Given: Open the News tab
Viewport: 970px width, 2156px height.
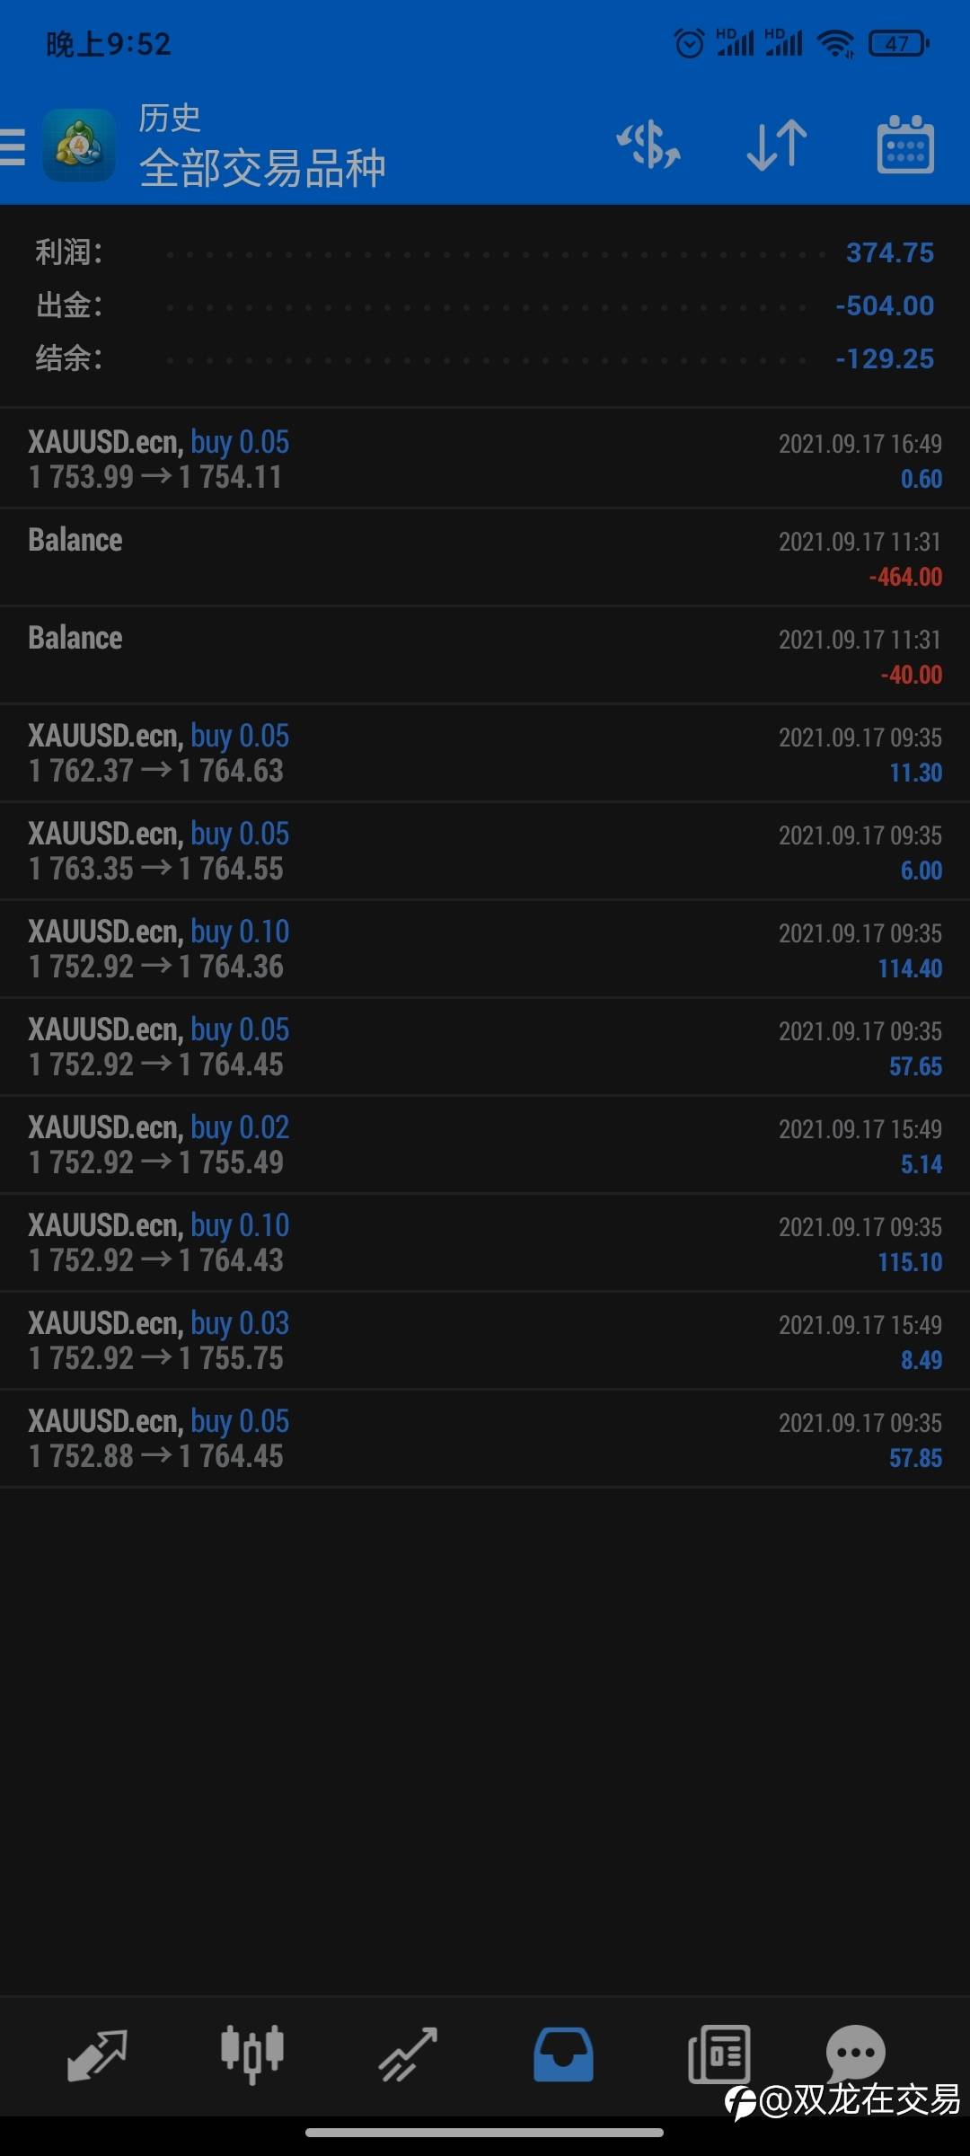Looking at the screenshot, I should point(719,2054).
